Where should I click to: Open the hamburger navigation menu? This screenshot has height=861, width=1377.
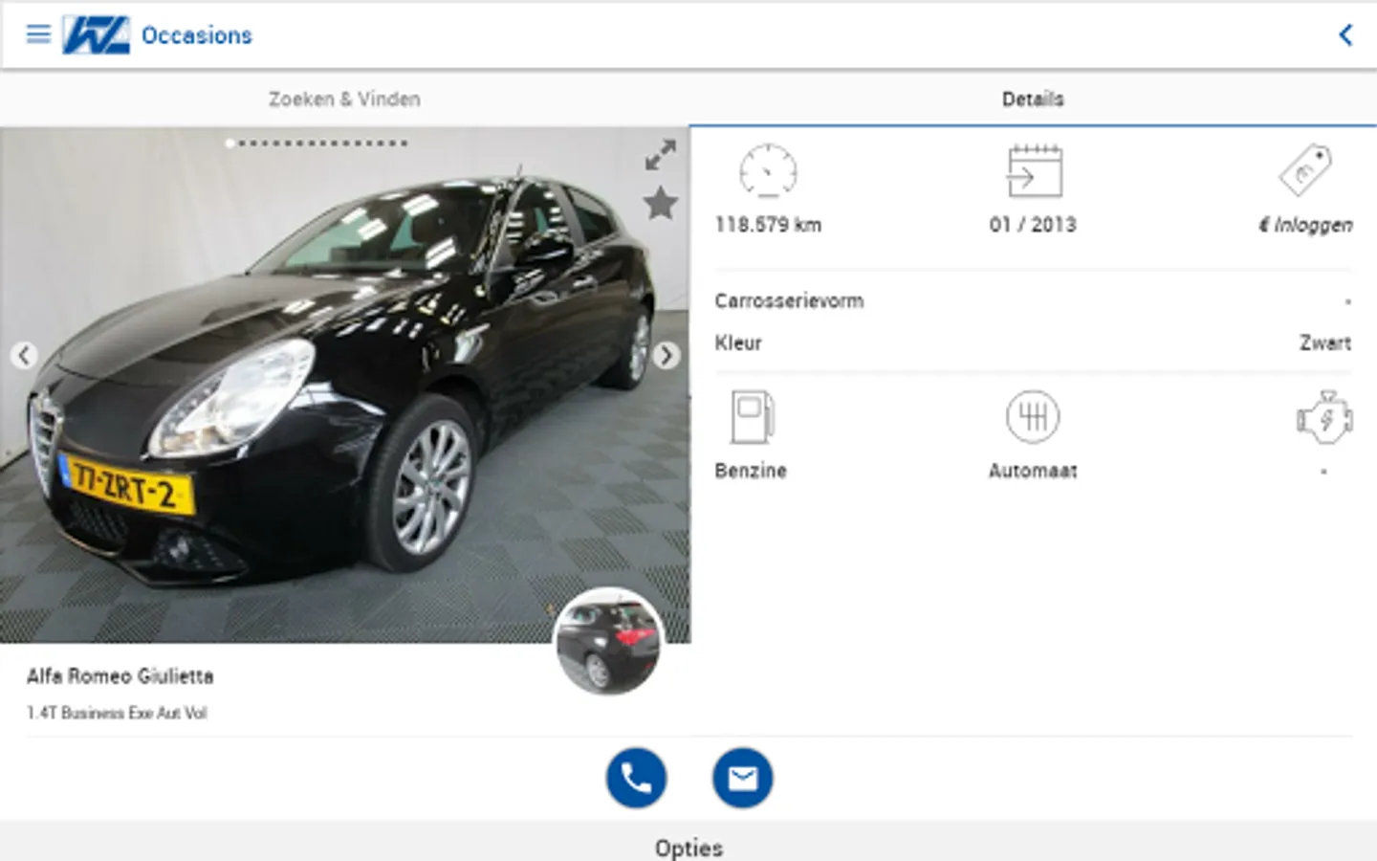point(38,35)
